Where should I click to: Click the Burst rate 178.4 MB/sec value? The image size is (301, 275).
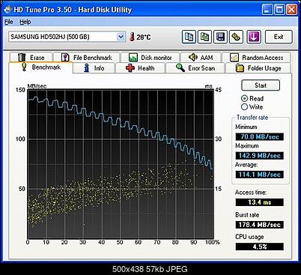pos(260,225)
